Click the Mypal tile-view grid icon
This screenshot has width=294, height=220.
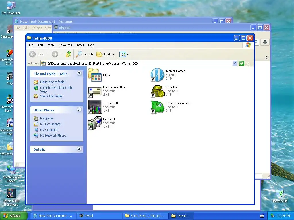[x=267, y=58]
